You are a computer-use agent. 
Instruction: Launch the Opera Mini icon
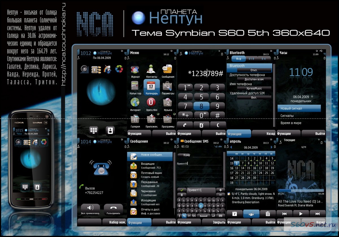tap(151, 102)
